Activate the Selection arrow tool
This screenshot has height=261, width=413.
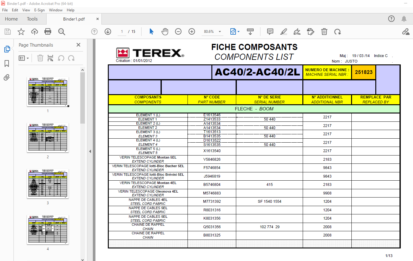pyautogui.click(x=151, y=32)
